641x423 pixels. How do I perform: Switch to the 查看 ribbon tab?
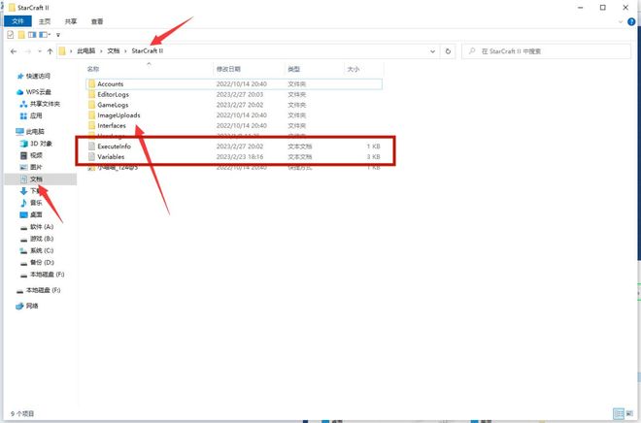pyautogui.click(x=97, y=20)
